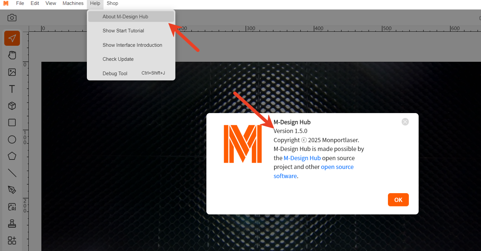Select the arrow selection tool

[x=12, y=38]
